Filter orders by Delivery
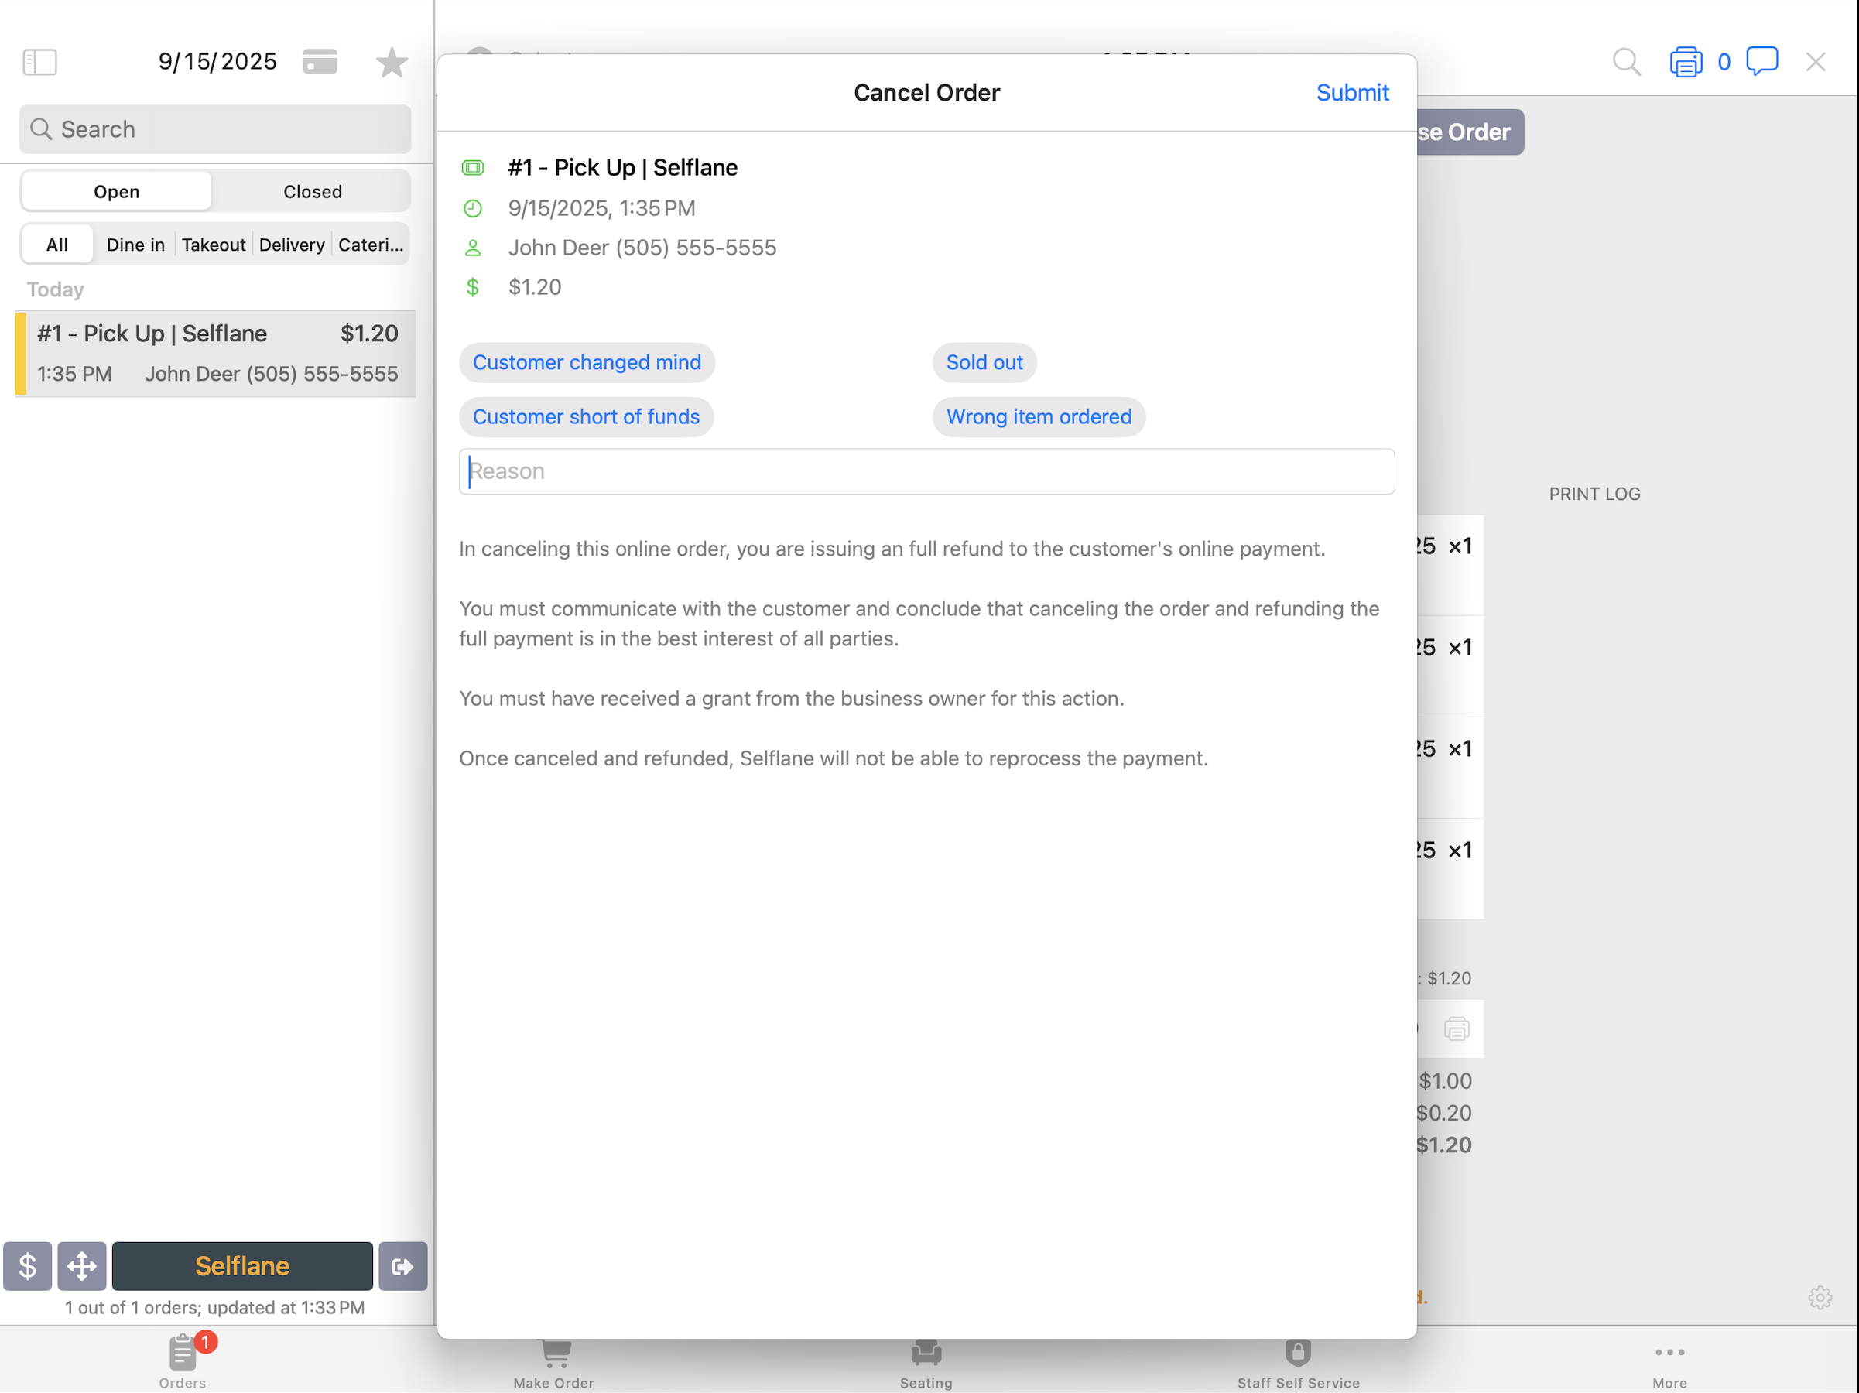 pyautogui.click(x=291, y=245)
